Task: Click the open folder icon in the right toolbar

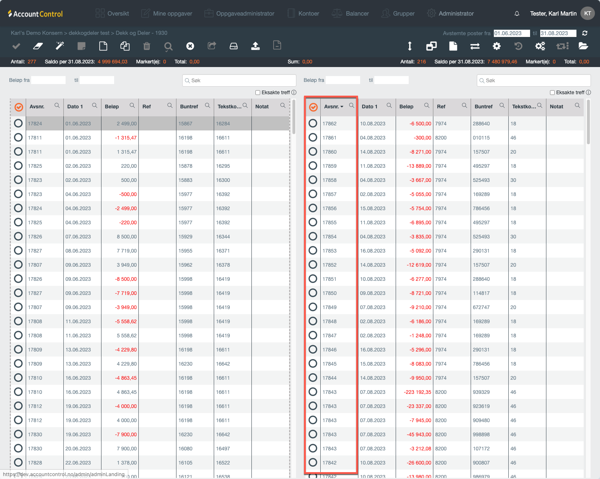Action: (583, 46)
